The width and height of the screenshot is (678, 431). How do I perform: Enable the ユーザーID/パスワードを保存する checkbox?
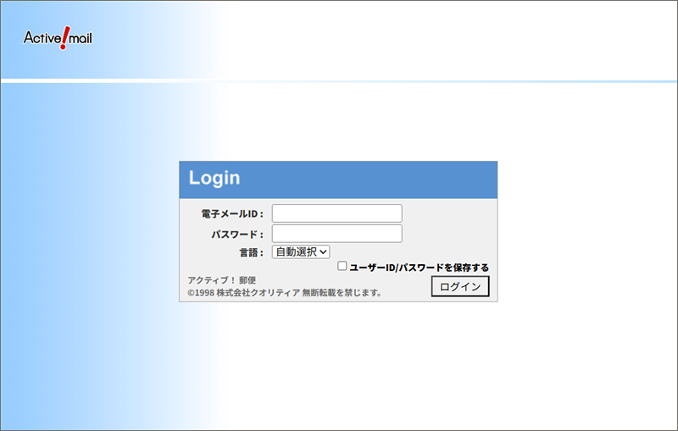coord(342,266)
